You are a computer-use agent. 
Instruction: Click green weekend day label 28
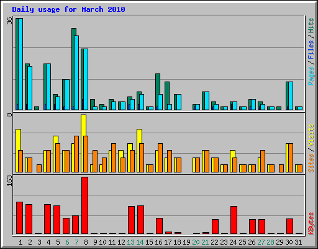point(270,242)
